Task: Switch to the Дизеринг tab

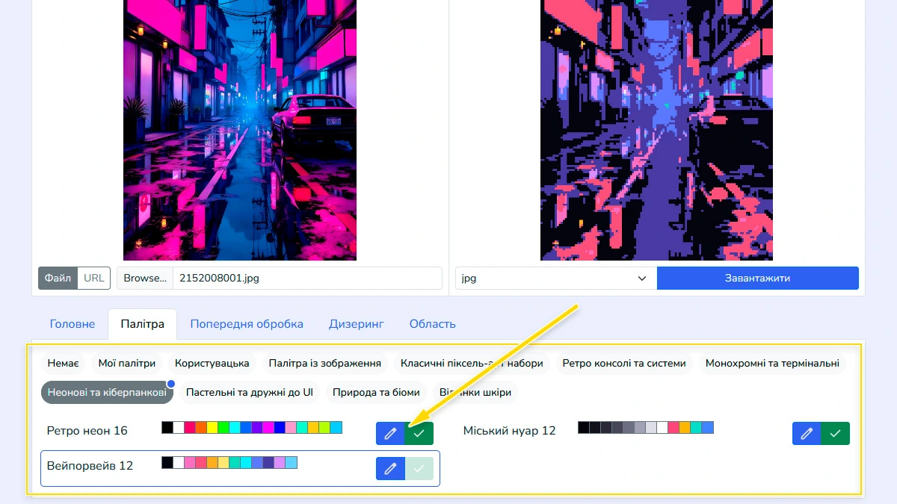Action: pyautogui.click(x=356, y=324)
